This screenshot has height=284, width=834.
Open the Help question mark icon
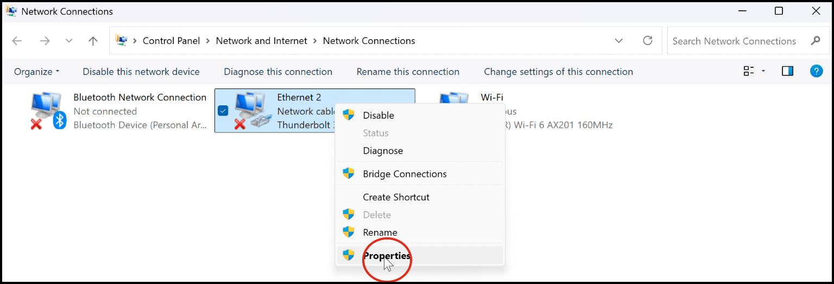[816, 71]
